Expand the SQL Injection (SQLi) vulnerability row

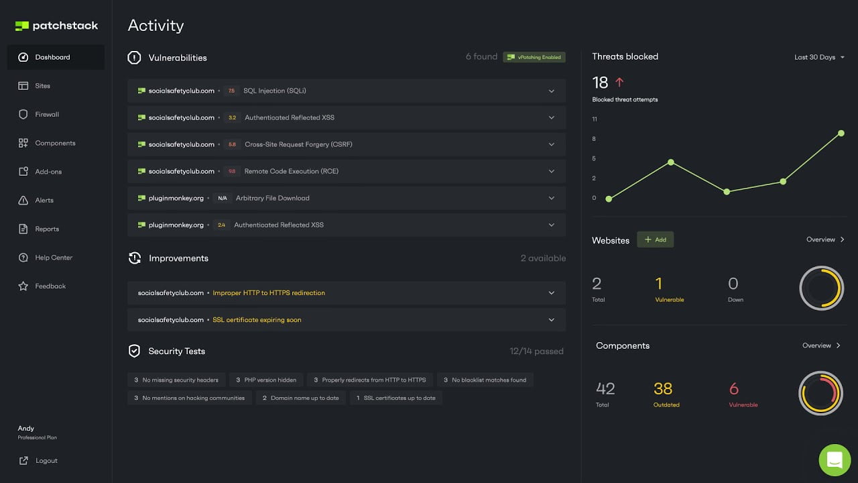(551, 91)
